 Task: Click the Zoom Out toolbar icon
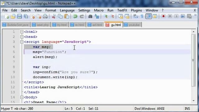(x=112, y=16)
